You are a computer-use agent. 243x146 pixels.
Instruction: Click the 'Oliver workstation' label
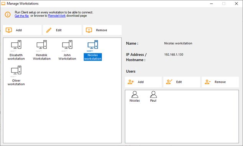16,82
